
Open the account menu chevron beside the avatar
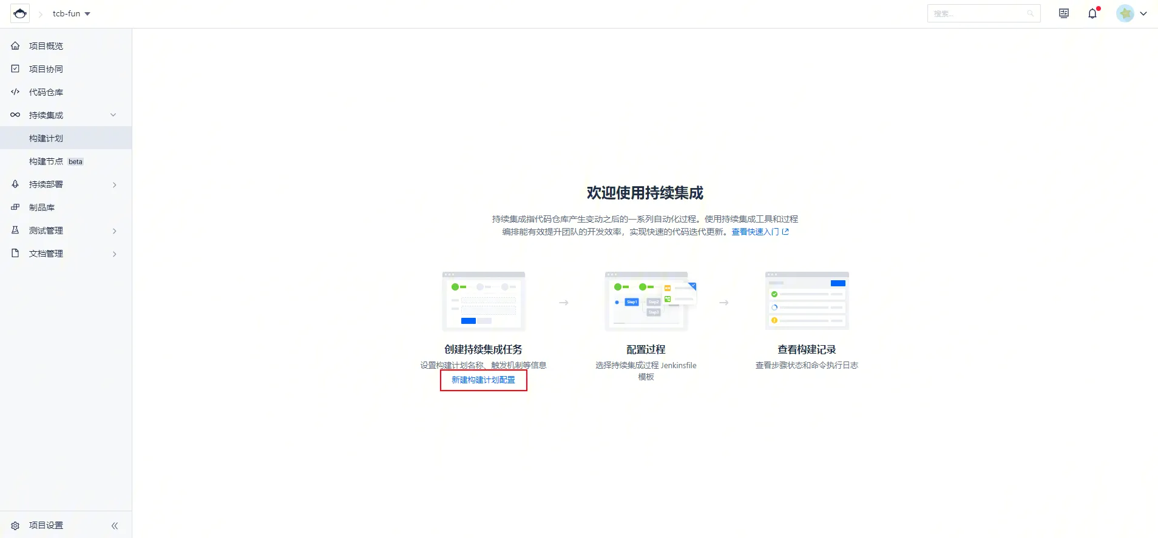(x=1143, y=13)
